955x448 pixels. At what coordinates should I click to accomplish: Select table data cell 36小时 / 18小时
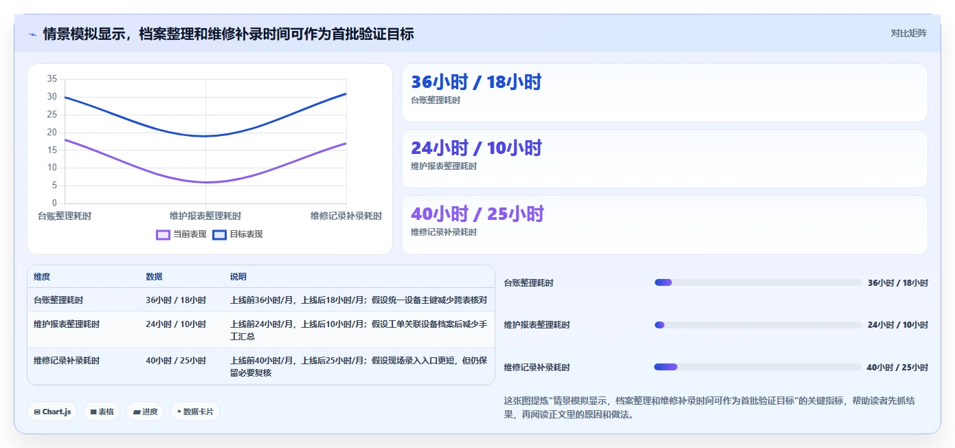(x=176, y=300)
